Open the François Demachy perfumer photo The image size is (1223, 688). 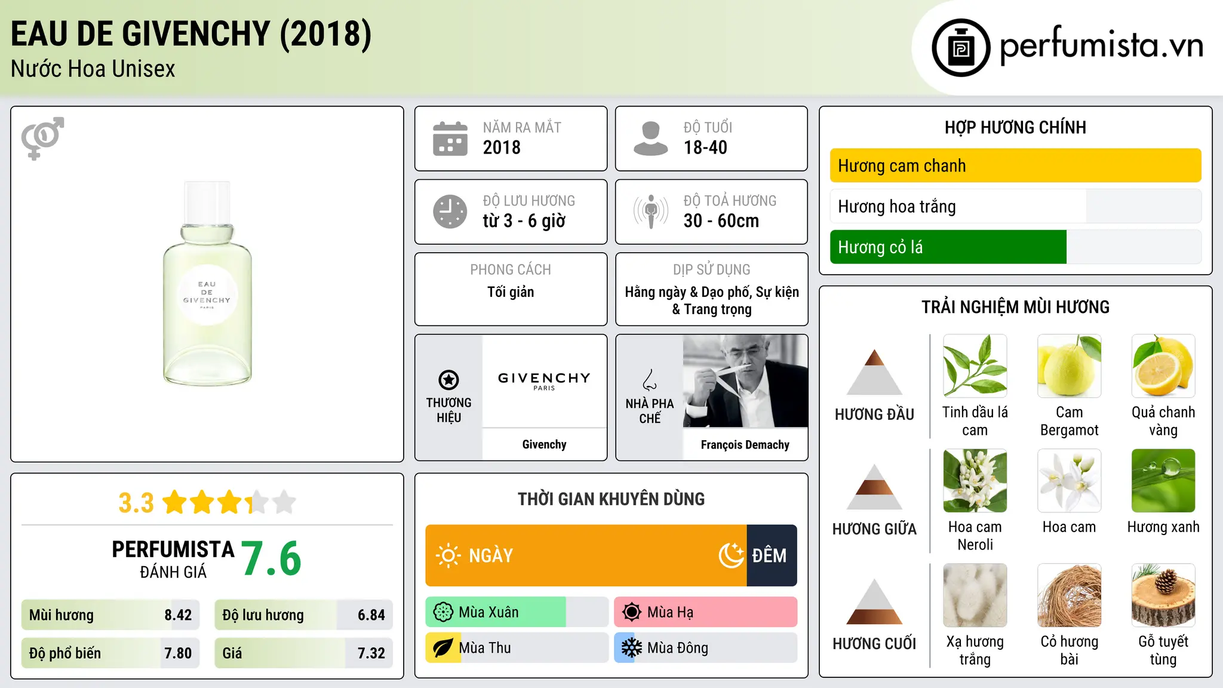click(745, 381)
